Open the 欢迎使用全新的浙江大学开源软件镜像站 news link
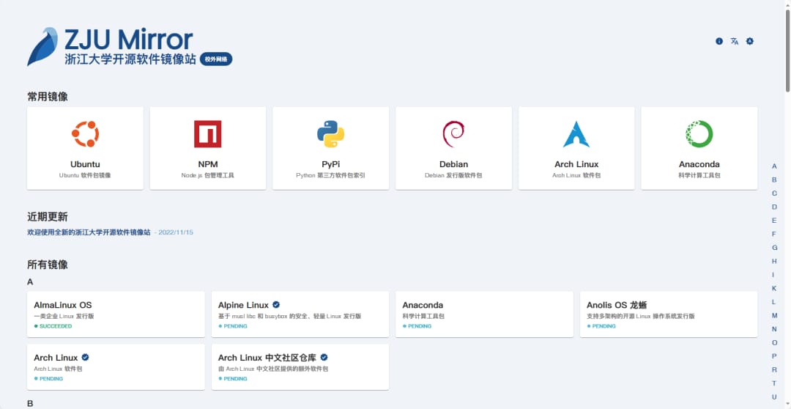The width and height of the screenshot is (791, 409). pos(89,232)
